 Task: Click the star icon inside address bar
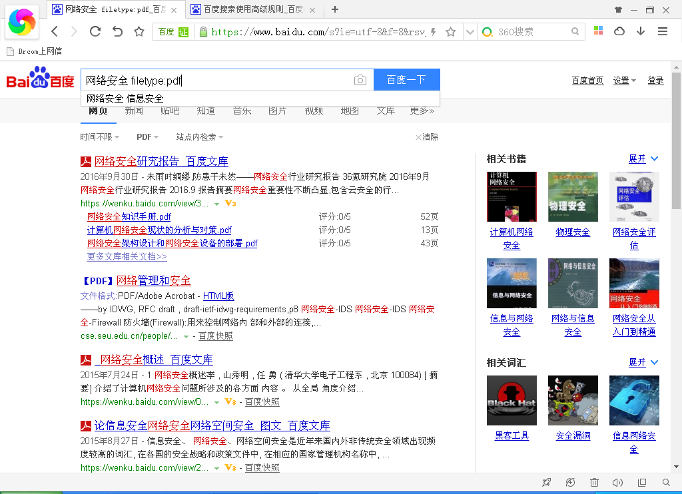click(x=451, y=32)
